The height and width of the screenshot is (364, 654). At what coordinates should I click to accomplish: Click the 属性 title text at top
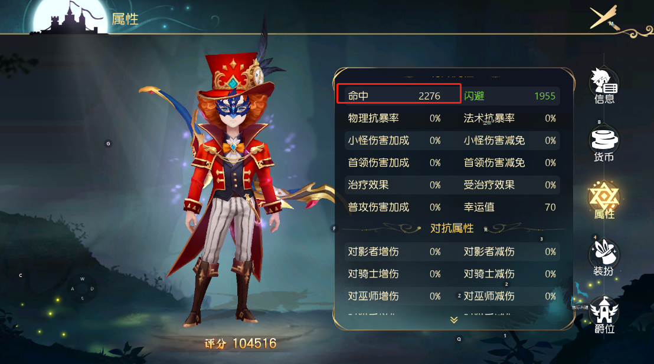pos(125,19)
